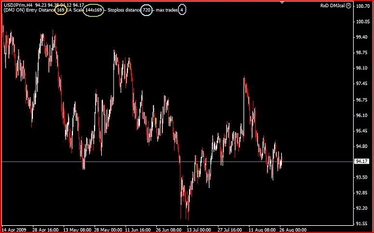Click the sad-face expert advisor icon
The width and height of the screenshot is (374, 233).
pyautogui.click(x=348, y=6)
